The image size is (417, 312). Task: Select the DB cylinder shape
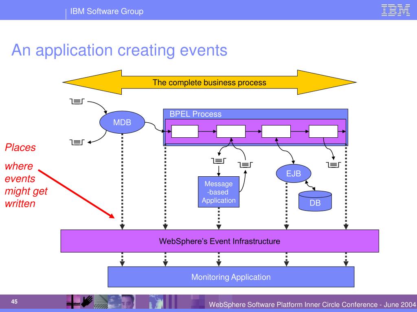point(315,201)
